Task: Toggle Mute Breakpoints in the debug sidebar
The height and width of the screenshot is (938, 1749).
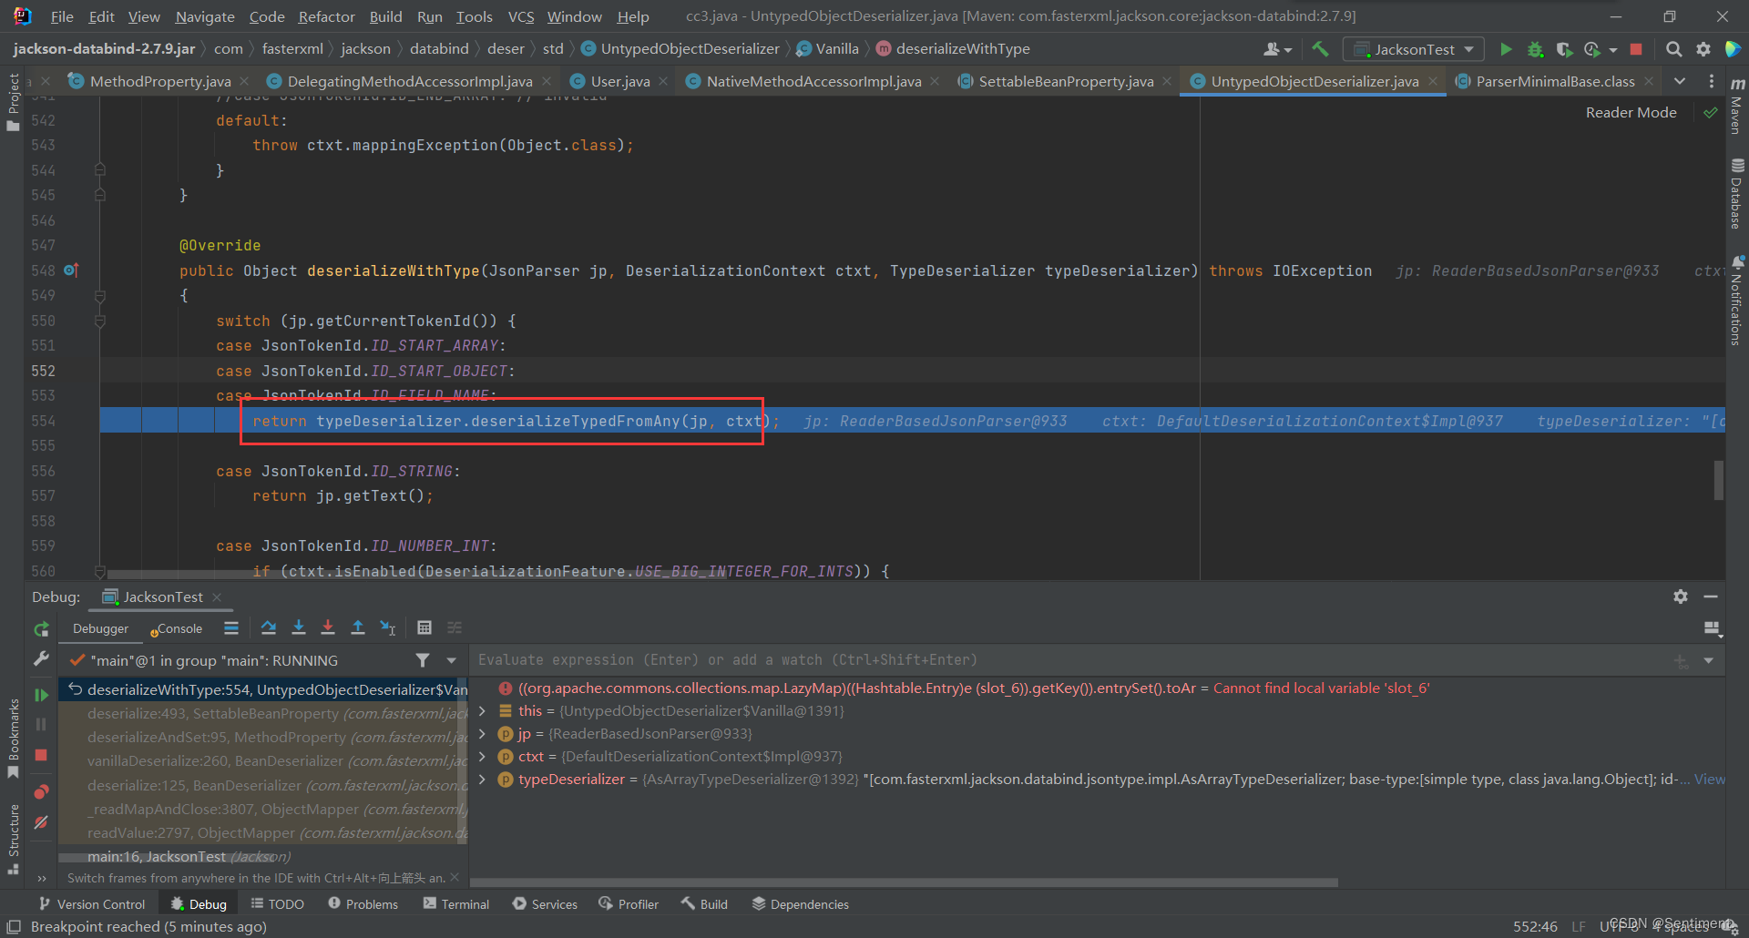Action: coord(41,822)
